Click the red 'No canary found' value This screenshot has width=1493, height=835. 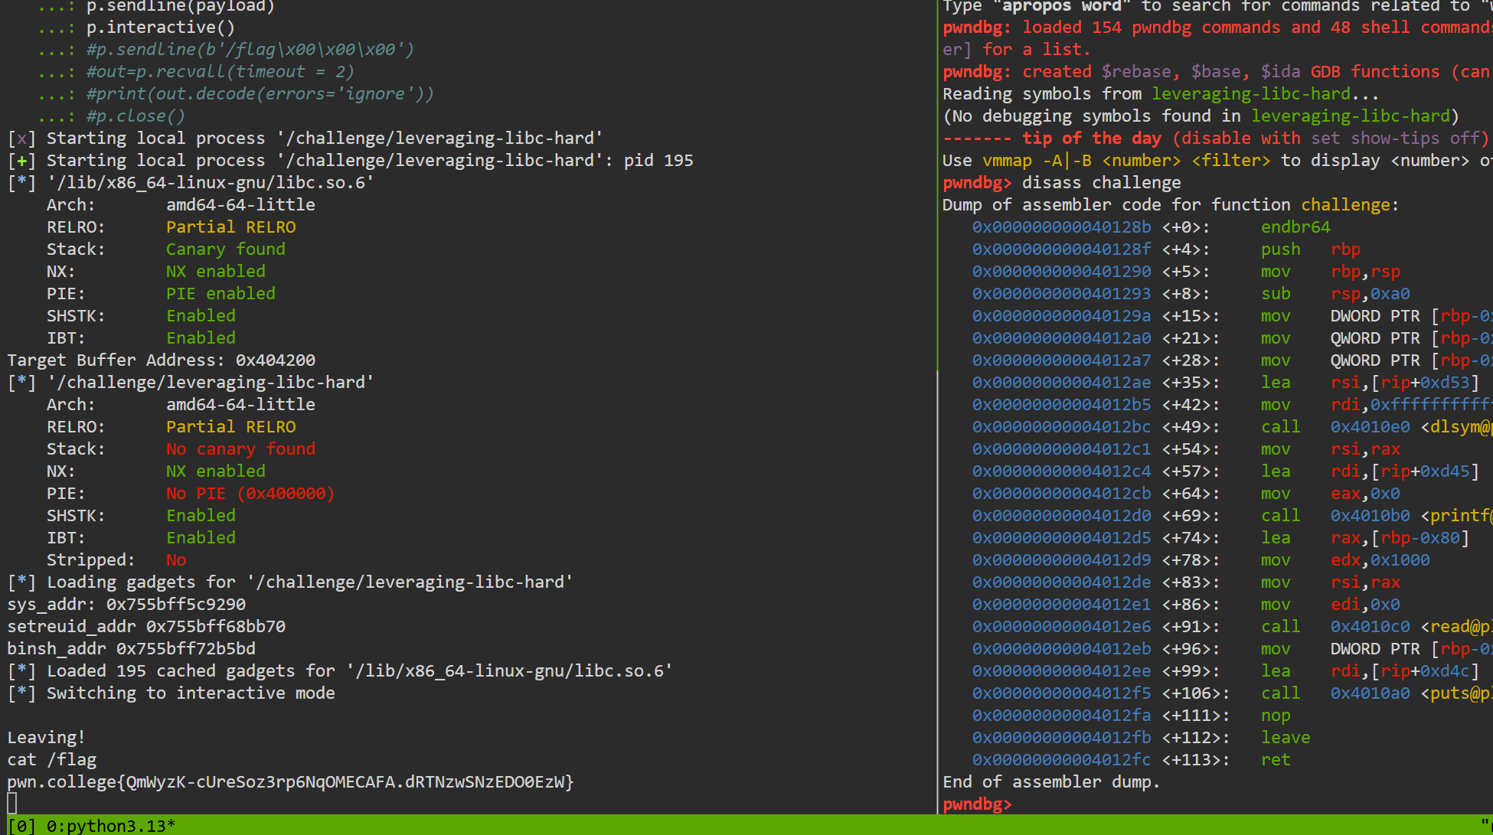pyautogui.click(x=240, y=449)
